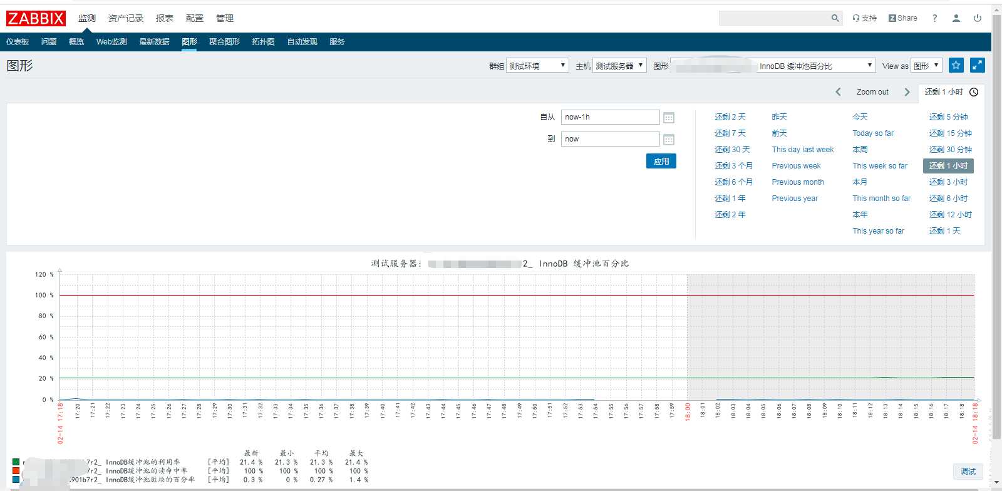Select the 还剩 30 天 time range
1002x491 pixels.
coord(732,150)
